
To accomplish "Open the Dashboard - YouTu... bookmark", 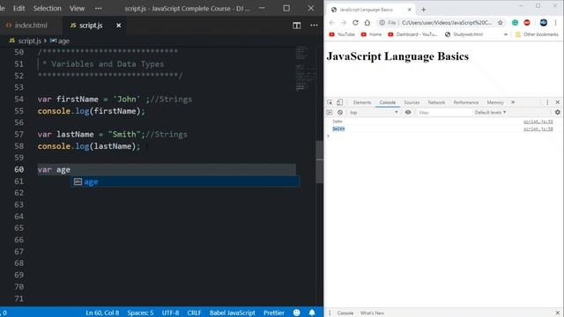I will coord(412,34).
